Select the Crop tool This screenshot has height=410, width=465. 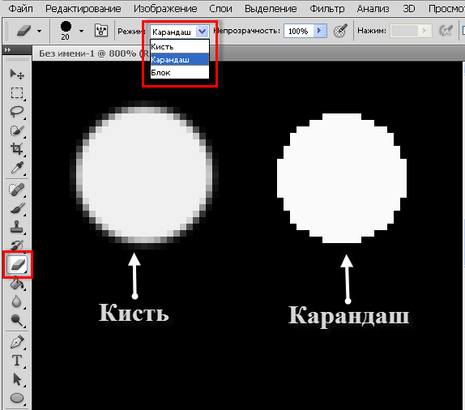[17, 149]
